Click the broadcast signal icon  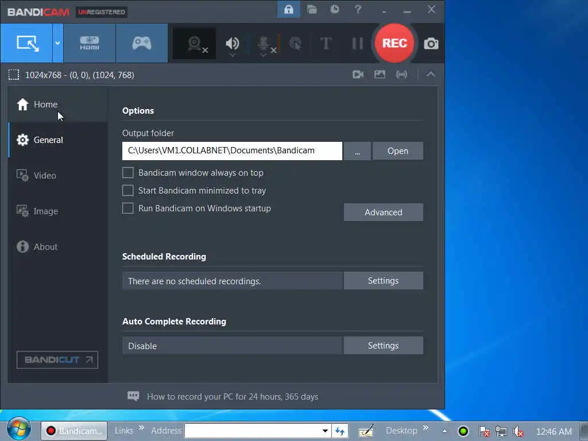click(401, 74)
